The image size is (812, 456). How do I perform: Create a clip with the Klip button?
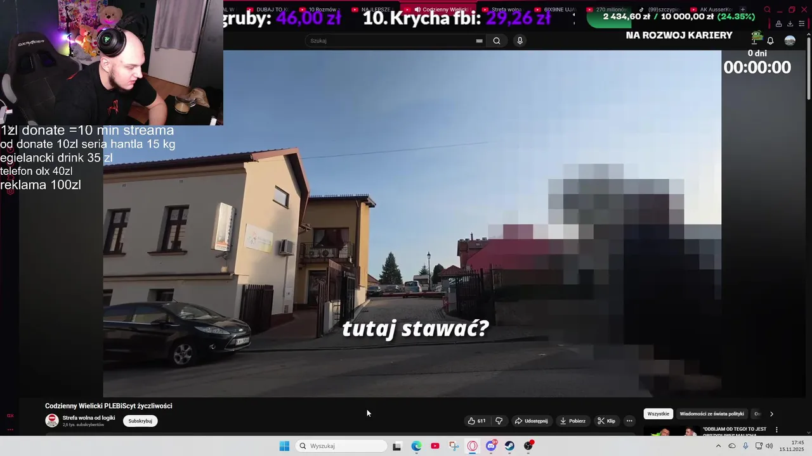[x=606, y=421]
